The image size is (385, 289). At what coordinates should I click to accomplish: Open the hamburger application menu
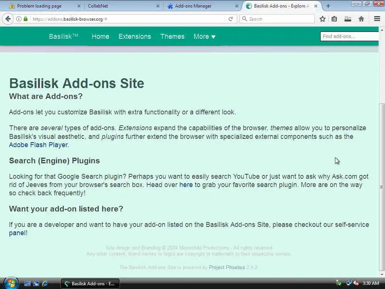[377, 19]
